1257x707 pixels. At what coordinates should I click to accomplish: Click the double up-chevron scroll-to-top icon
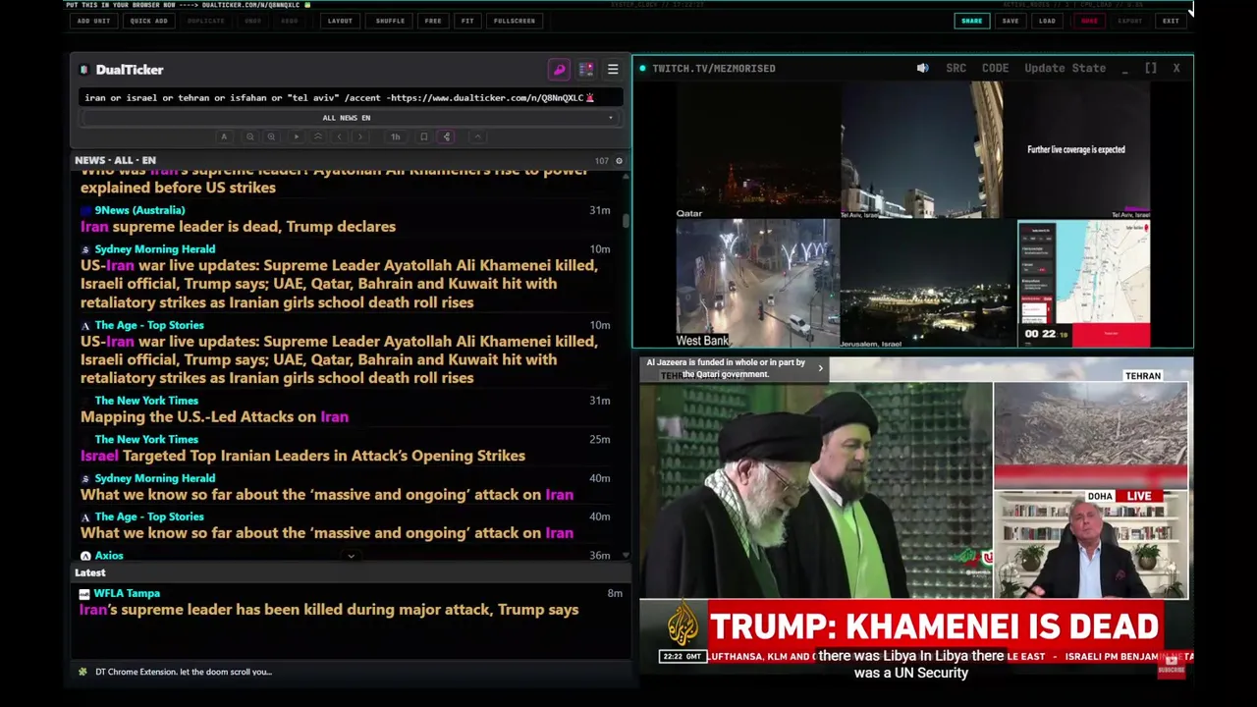317,137
